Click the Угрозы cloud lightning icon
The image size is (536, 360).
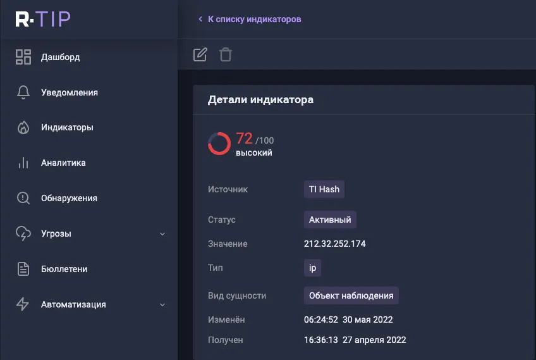23,233
